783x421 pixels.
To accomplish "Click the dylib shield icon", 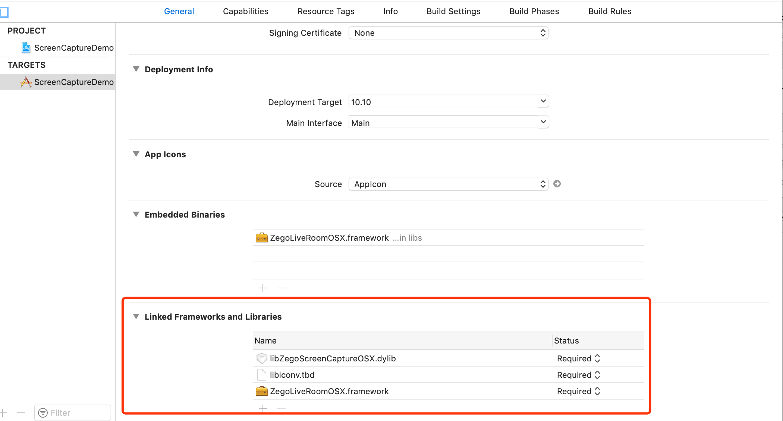I will pos(262,358).
